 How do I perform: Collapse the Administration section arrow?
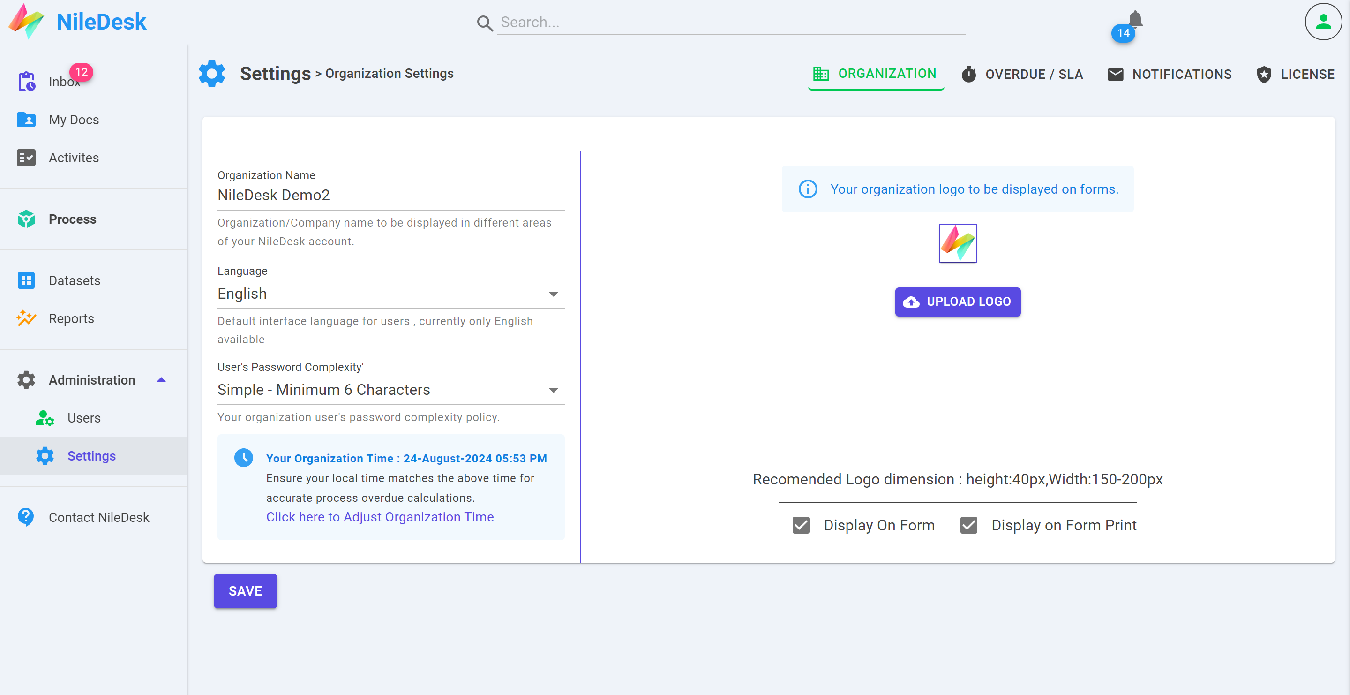point(161,379)
